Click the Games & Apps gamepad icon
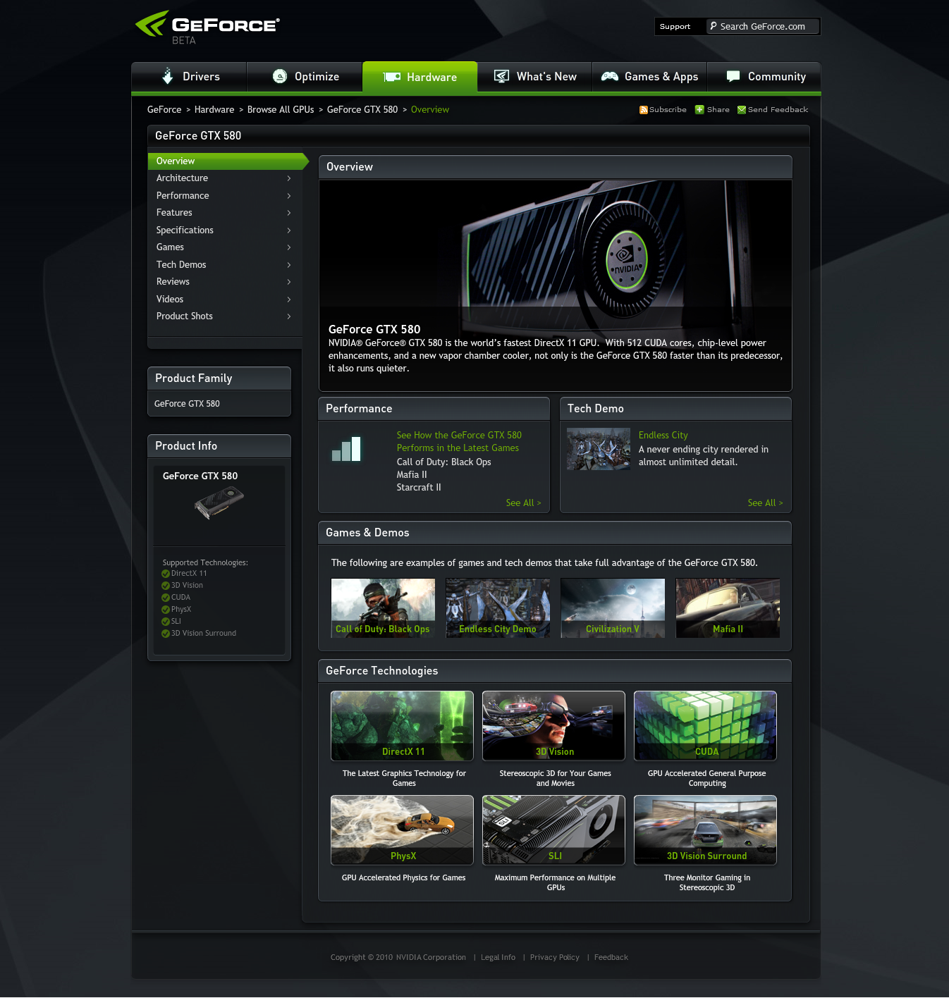 609,76
